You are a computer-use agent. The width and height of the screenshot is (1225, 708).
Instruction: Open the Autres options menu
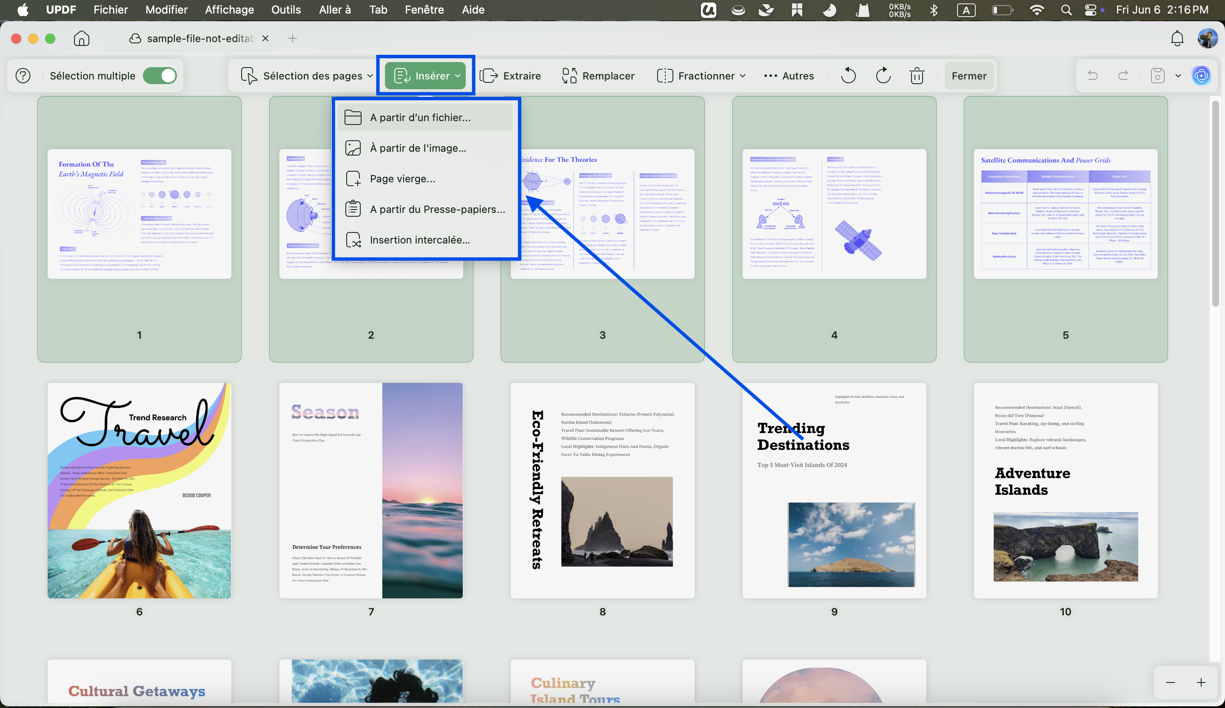point(789,76)
